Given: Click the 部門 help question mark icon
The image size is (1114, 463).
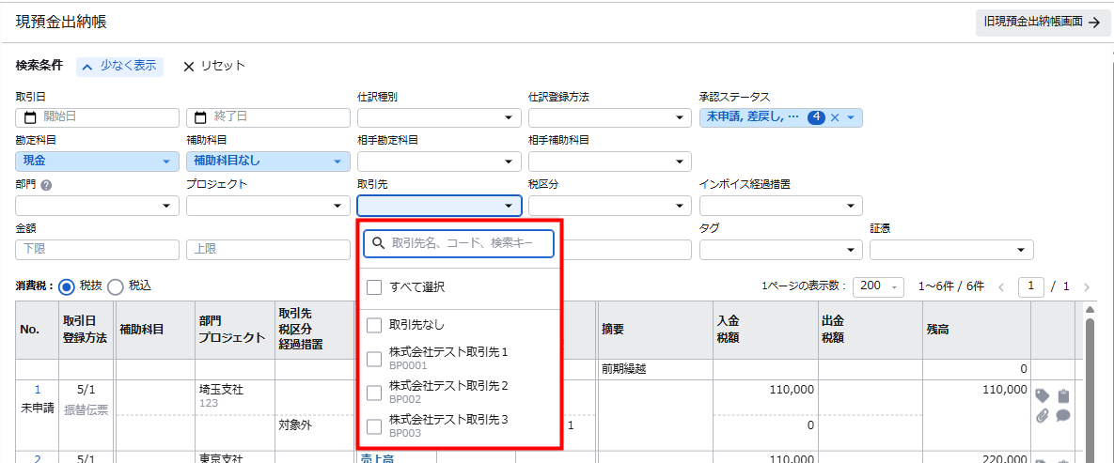Looking at the screenshot, I should [46, 185].
